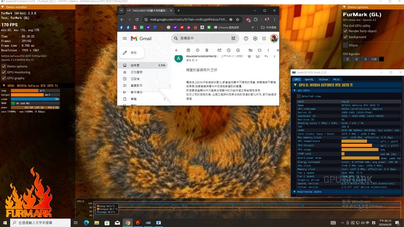Viewport: 404px width, 227px height.
Task: Open Chrome tab search dropdown arrow
Action: click(121, 10)
